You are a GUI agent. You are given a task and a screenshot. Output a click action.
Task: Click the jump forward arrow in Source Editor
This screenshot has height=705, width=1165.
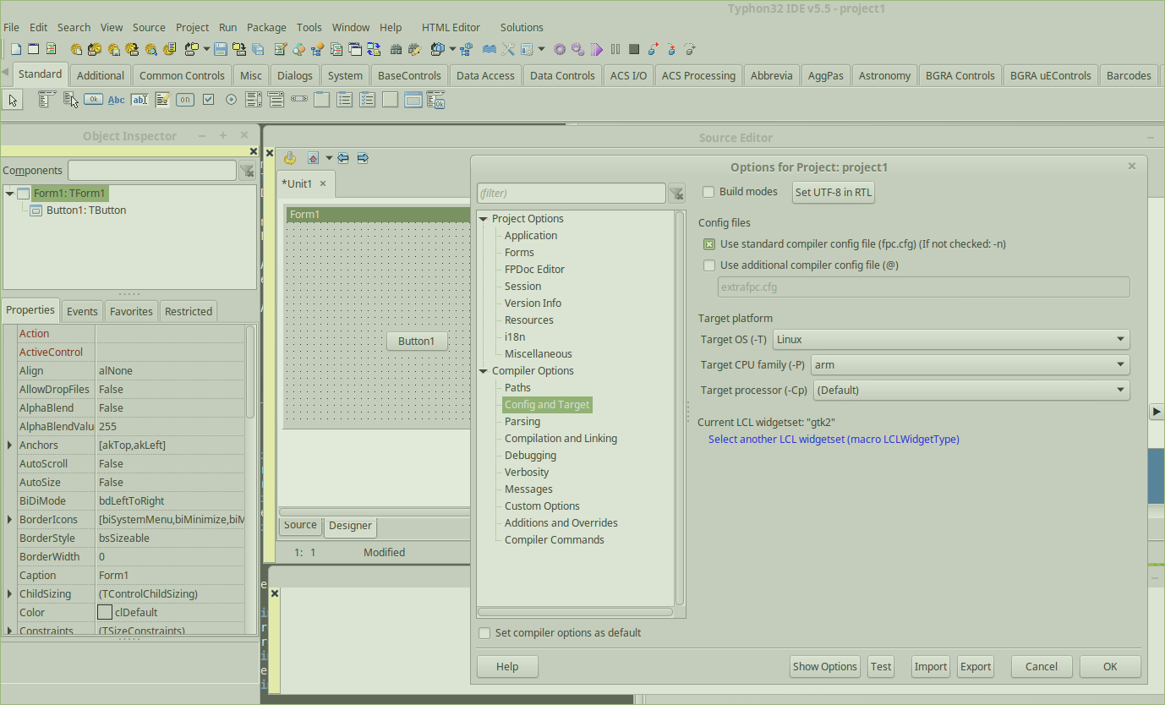[x=363, y=158]
